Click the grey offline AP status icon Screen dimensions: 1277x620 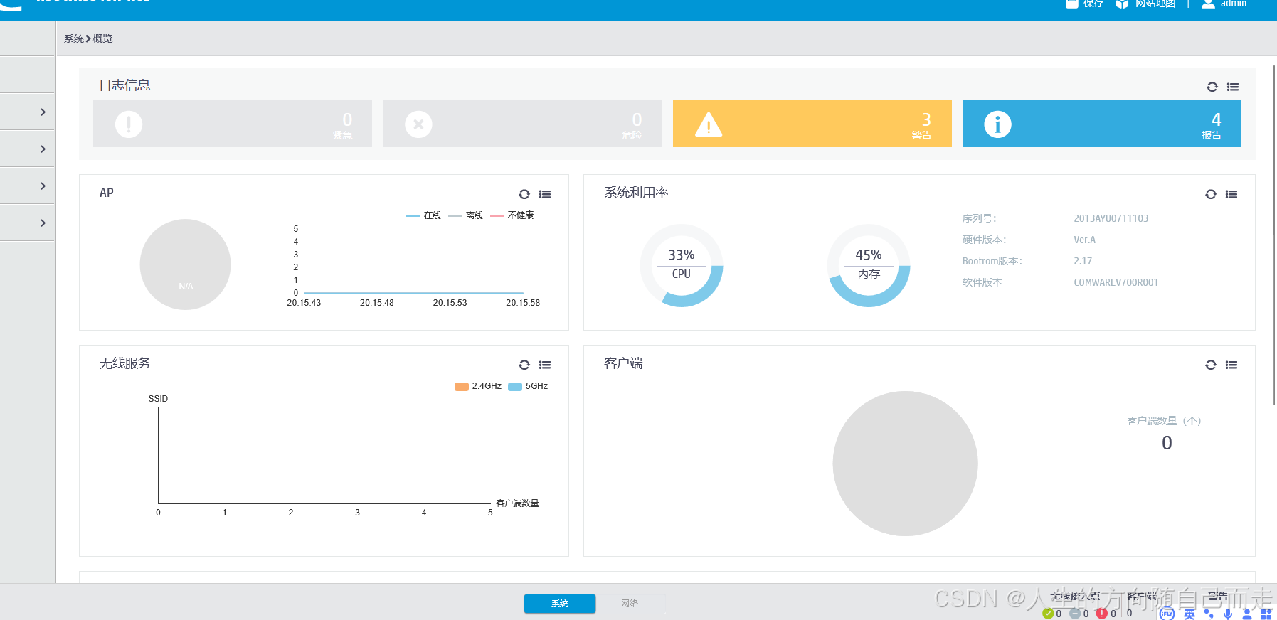(x=1075, y=614)
